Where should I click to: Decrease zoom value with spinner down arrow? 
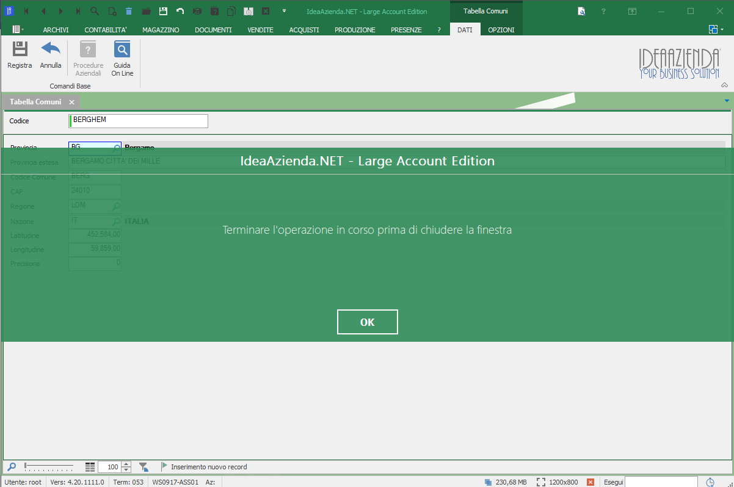(126, 470)
